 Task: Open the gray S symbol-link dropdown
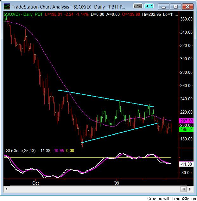(138, 6)
